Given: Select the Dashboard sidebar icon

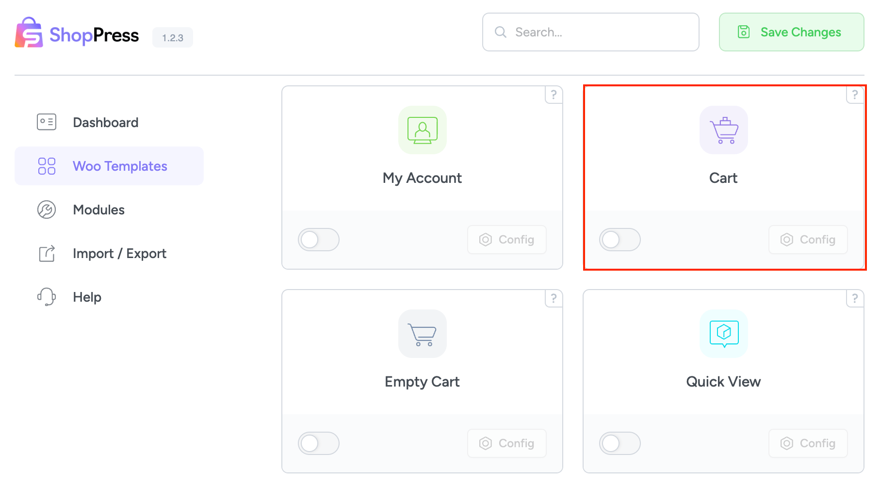Looking at the screenshot, I should [47, 122].
